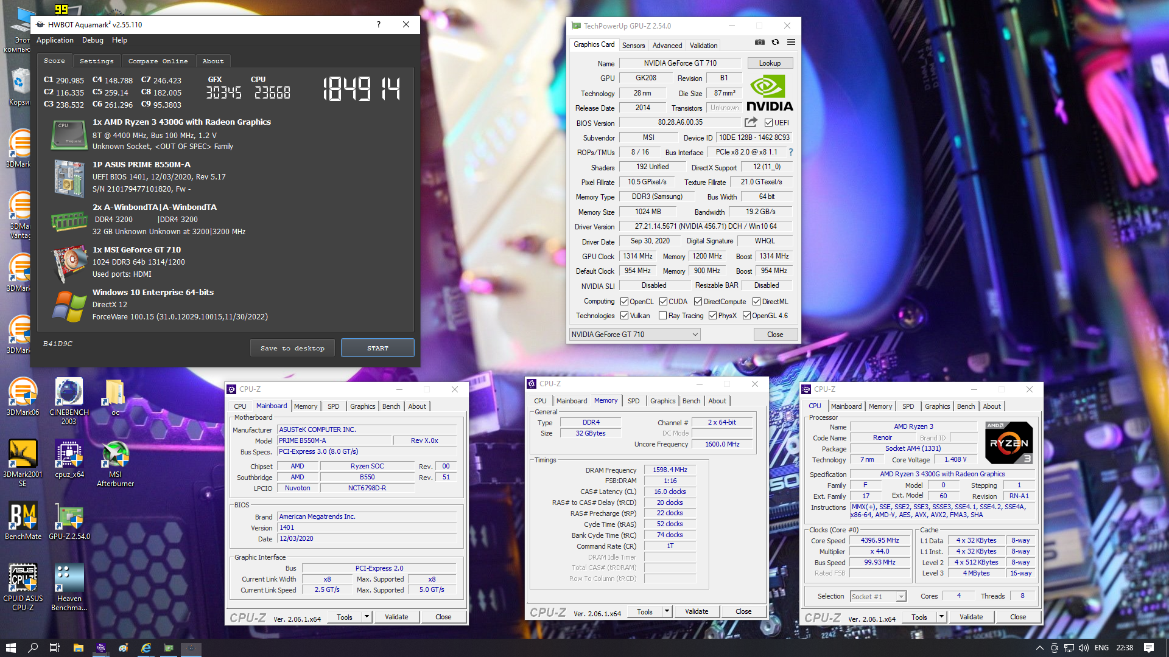
Task: Switch to the Compare Online tab
Action: [x=158, y=61]
